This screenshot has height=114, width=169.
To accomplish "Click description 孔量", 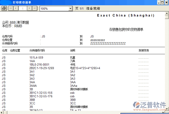I will [73, 58].
